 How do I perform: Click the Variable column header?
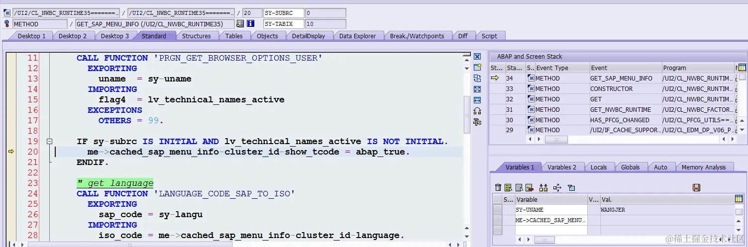coord(551,199)
